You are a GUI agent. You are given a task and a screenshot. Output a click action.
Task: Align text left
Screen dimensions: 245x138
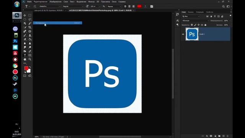[125, 7]
